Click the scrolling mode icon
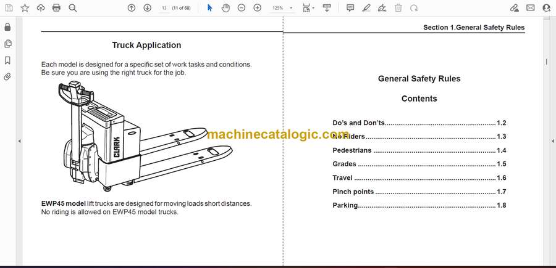The width and height of the screenshot is (556, 268). [x=327, y=8]
